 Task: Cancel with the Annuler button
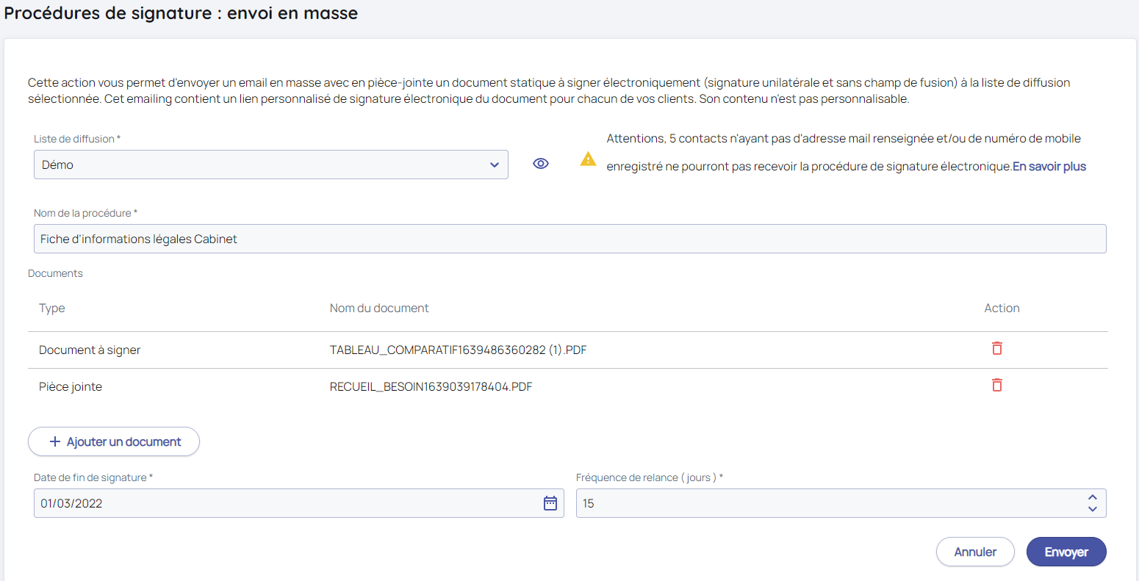coord(974,552)
